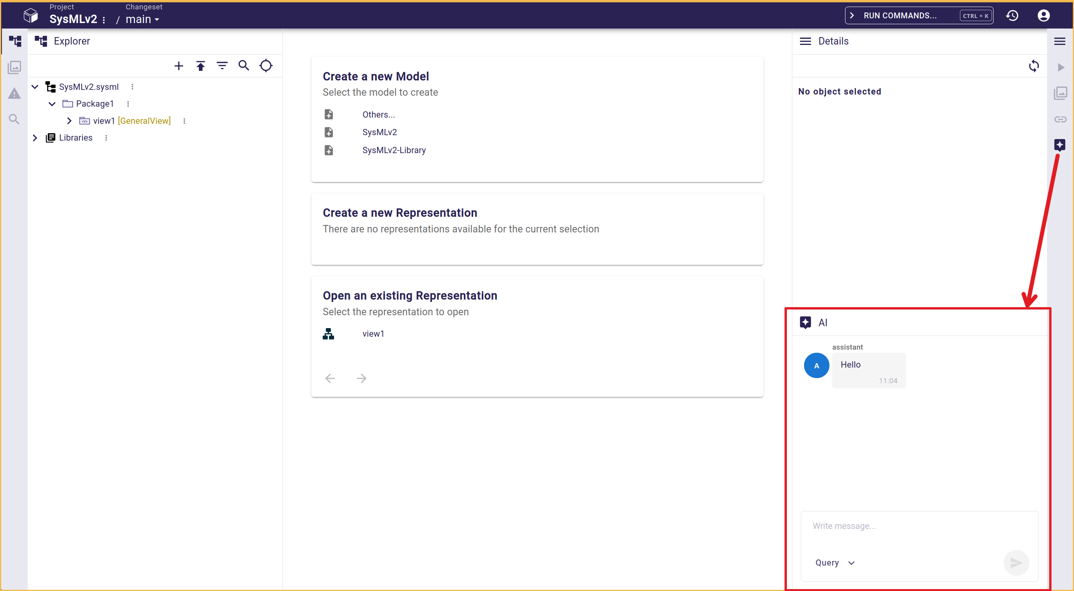Select Libraries in the Explorer tree

tap(75, 138)
